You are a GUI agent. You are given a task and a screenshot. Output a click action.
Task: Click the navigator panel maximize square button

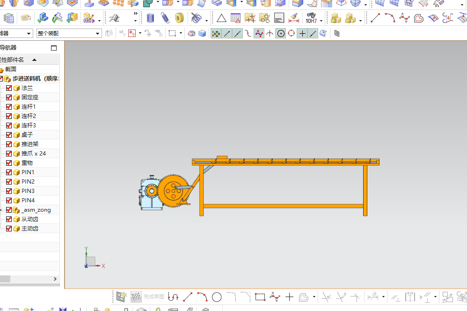[x=54, y=48]
